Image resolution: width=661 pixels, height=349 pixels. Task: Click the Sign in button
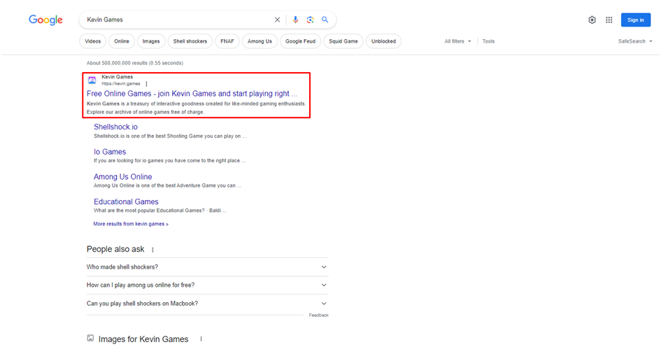[635, 20]
